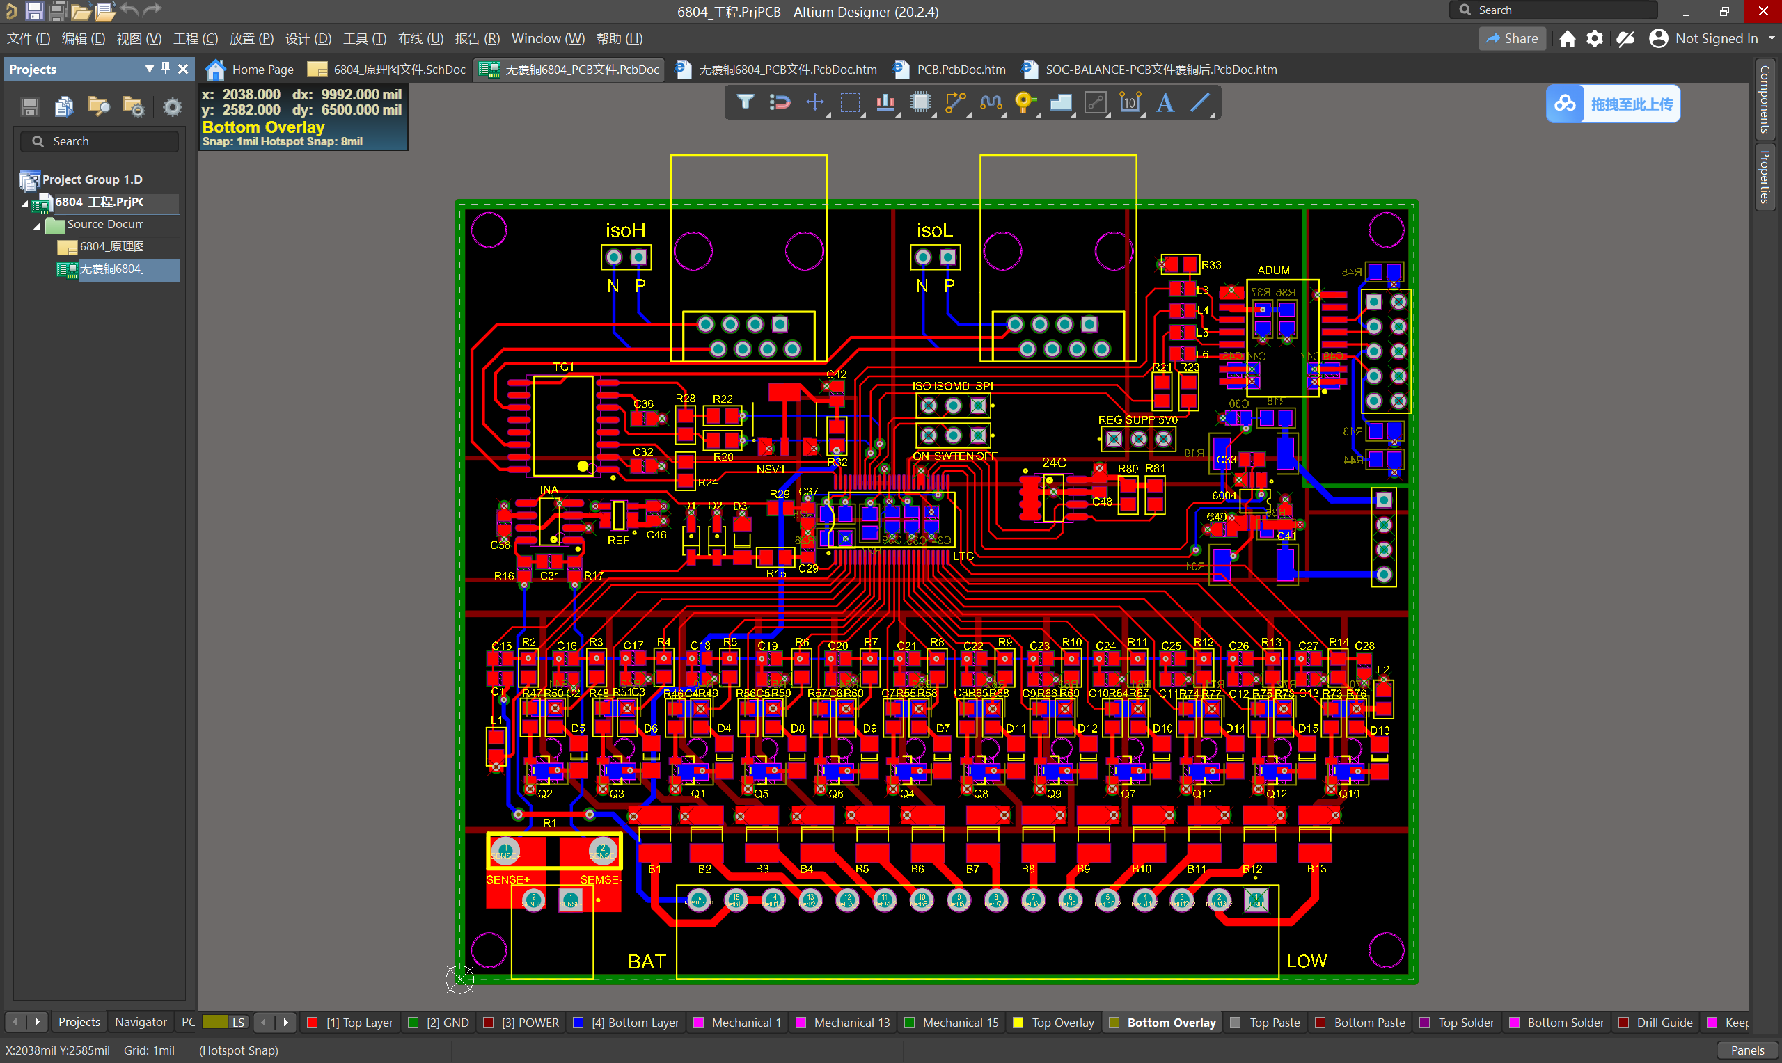The image size is (1782, 1063).
Task: Click the Open Project folder icon
Action: tap(104, 10)
